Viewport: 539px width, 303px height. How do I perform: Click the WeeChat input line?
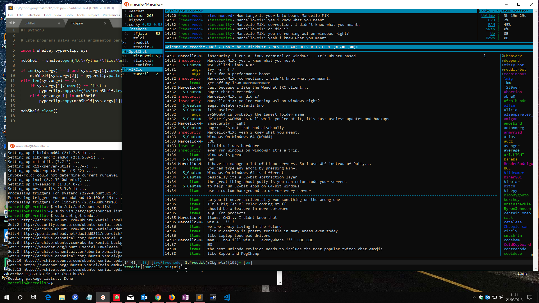[327, 267]
